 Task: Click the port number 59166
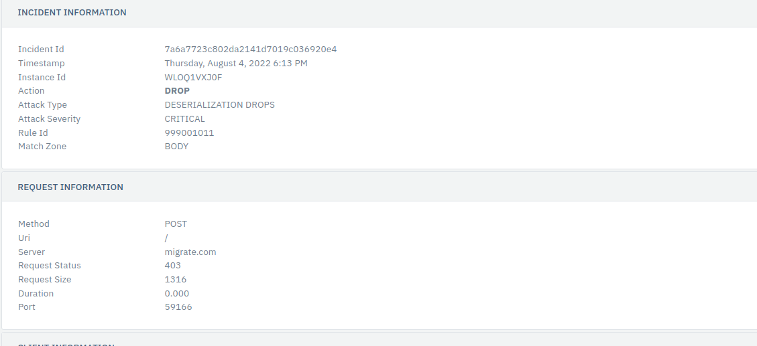tap(178, 307)
